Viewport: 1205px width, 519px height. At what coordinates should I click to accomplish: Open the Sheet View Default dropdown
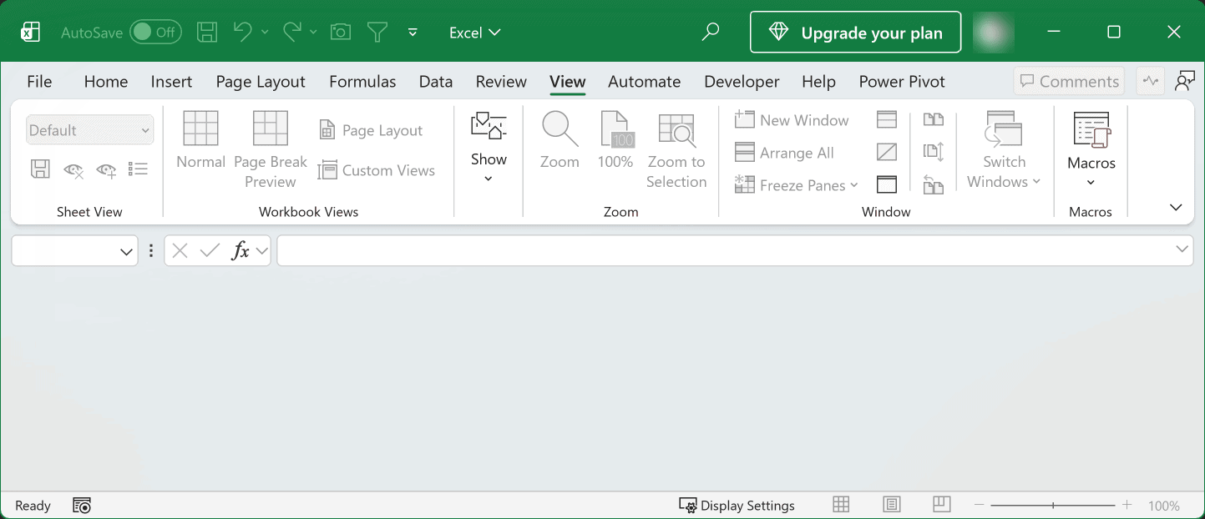click(x=89, y=130)
